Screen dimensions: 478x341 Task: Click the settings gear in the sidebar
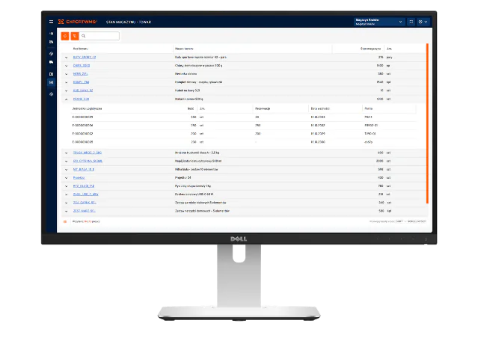(51, 94)
